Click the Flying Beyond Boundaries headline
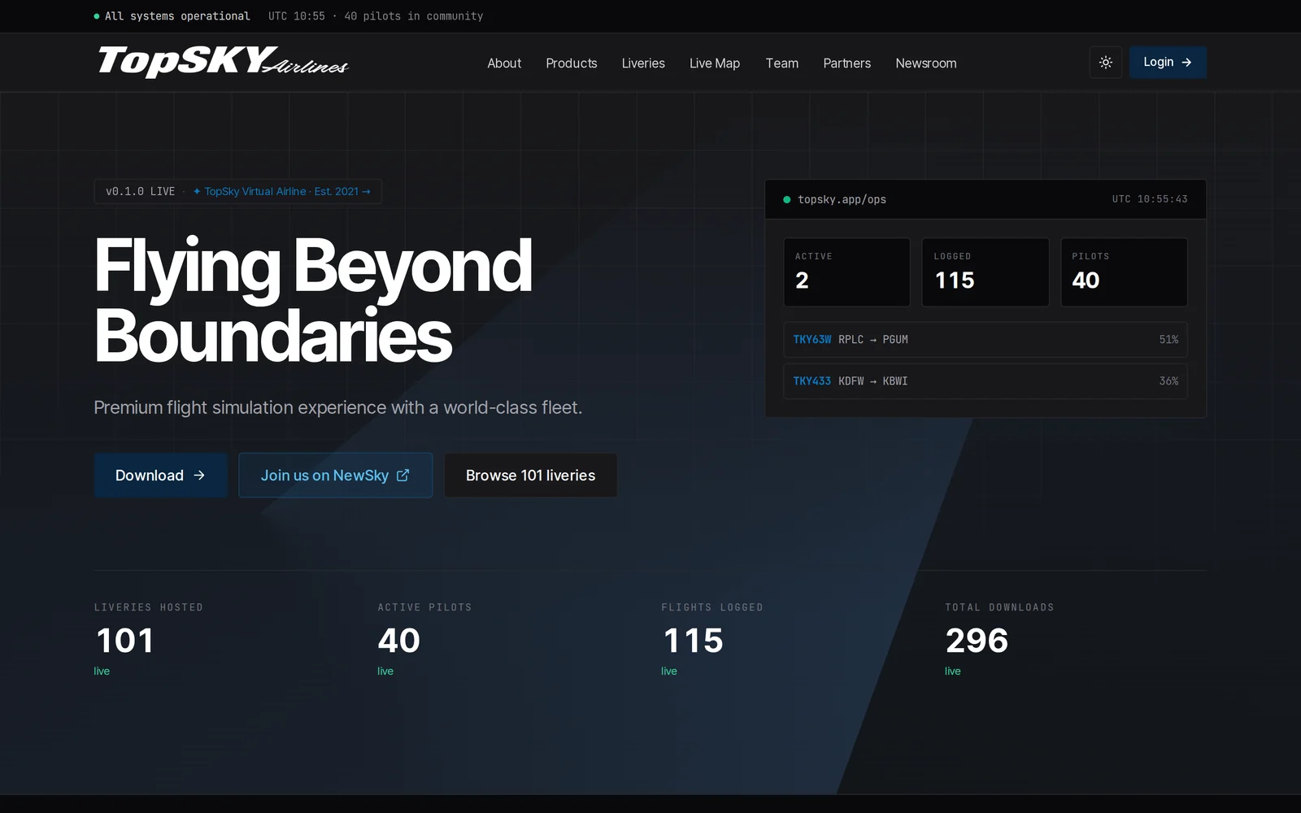Image resolution: width=1301 pixels, height=813 pixels. (x=313, y=300)
